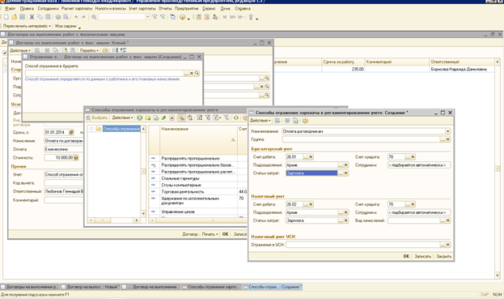The width and height of the screenshot is (504, 299).
Task: Click the Calculator icon in main toolbar
Action: 199,17
